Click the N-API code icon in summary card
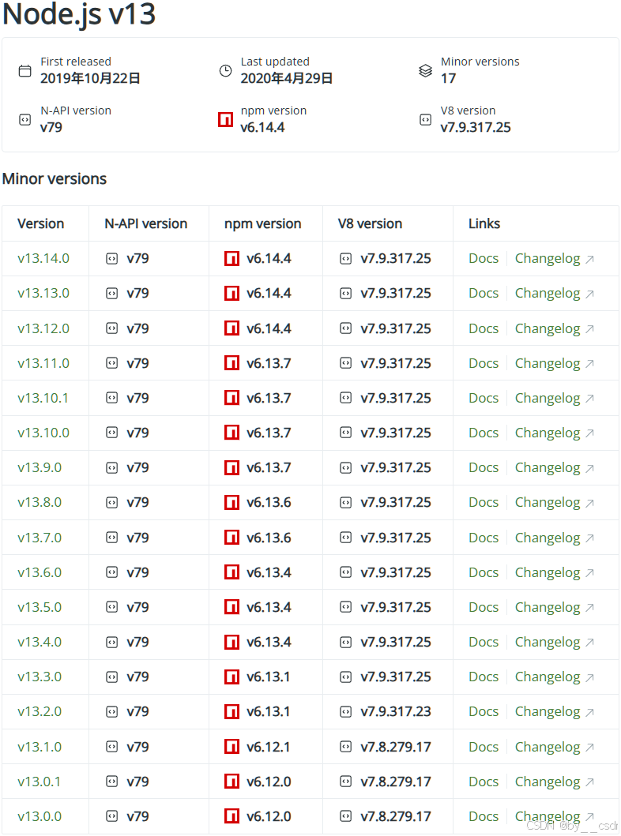 [x=25, y=119]
